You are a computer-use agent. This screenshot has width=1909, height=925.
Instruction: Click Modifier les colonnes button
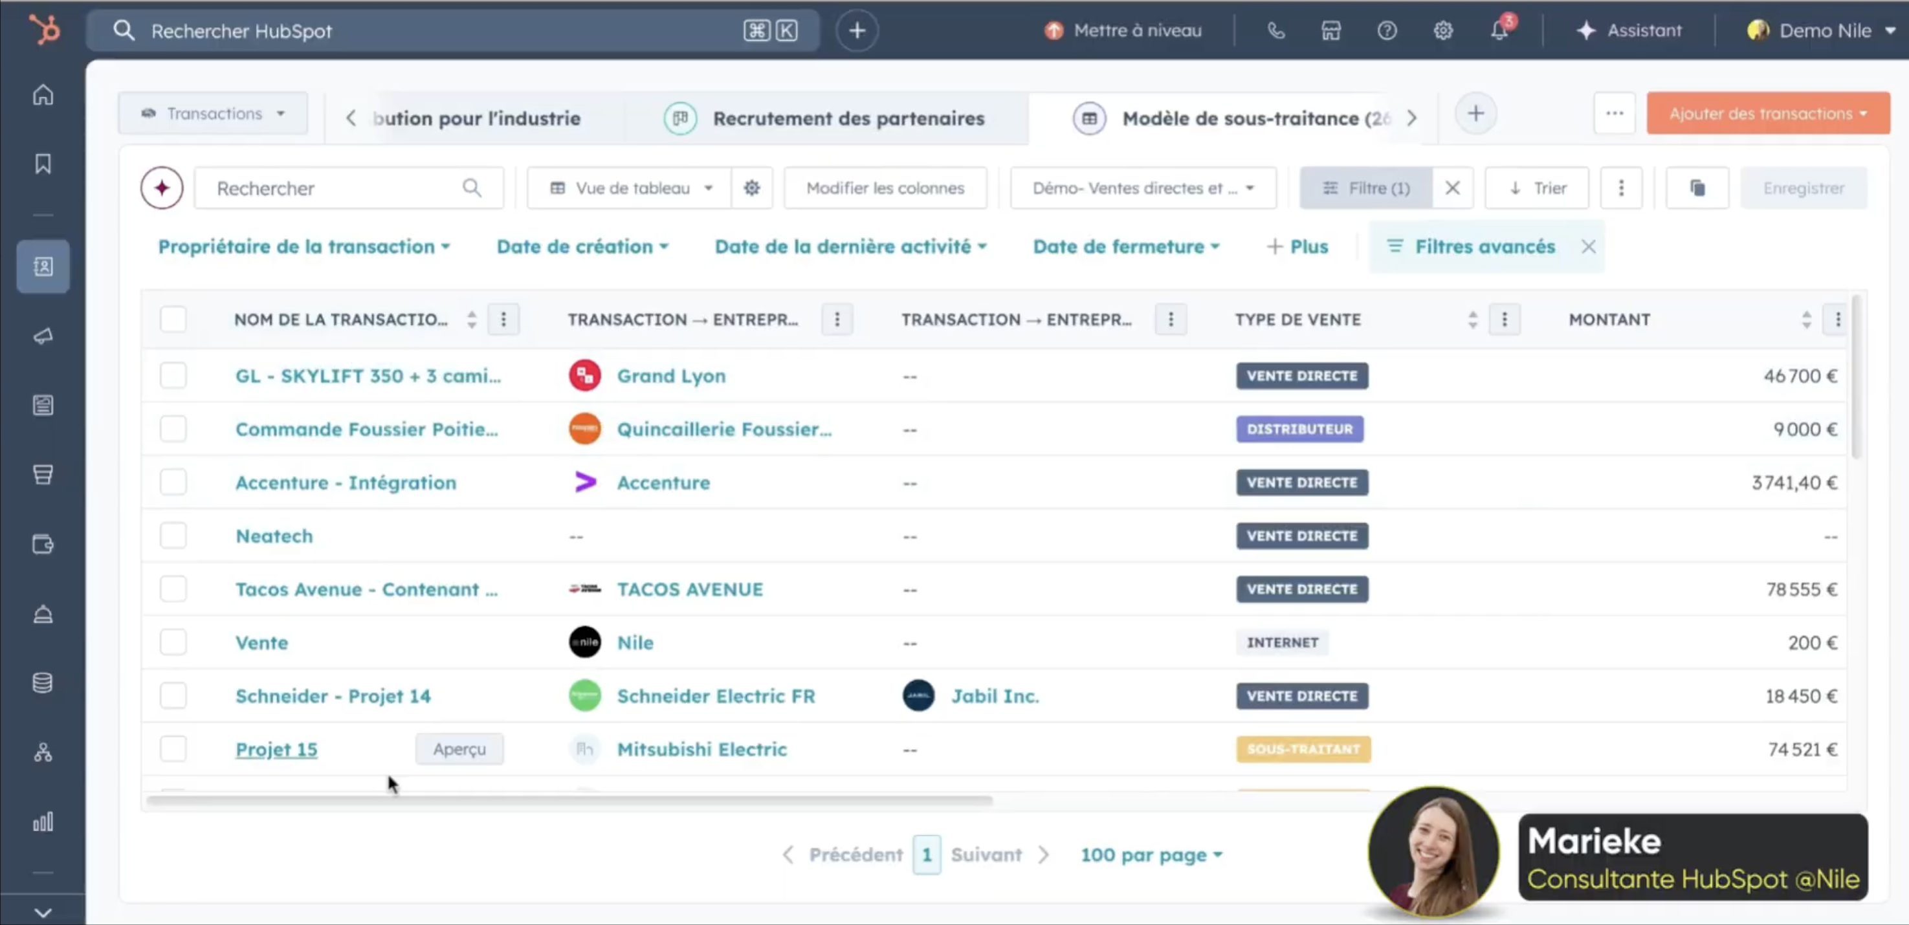pyautogui.click(x=885, y=188)
